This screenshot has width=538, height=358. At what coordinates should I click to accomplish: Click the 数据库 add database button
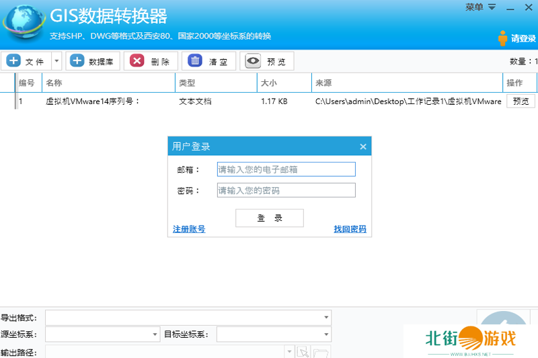(93, 62)
